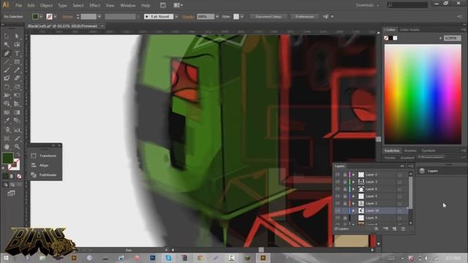This screenshot has height=263, width=468.
Task: Open the File menu
Action: (x=18, y=5)
